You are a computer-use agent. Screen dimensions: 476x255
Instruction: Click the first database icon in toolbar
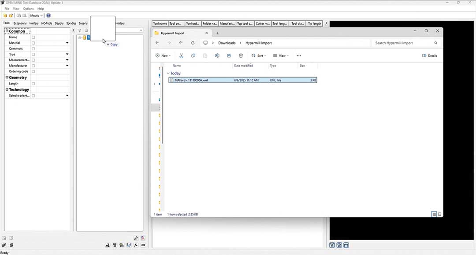coord(5,15)
